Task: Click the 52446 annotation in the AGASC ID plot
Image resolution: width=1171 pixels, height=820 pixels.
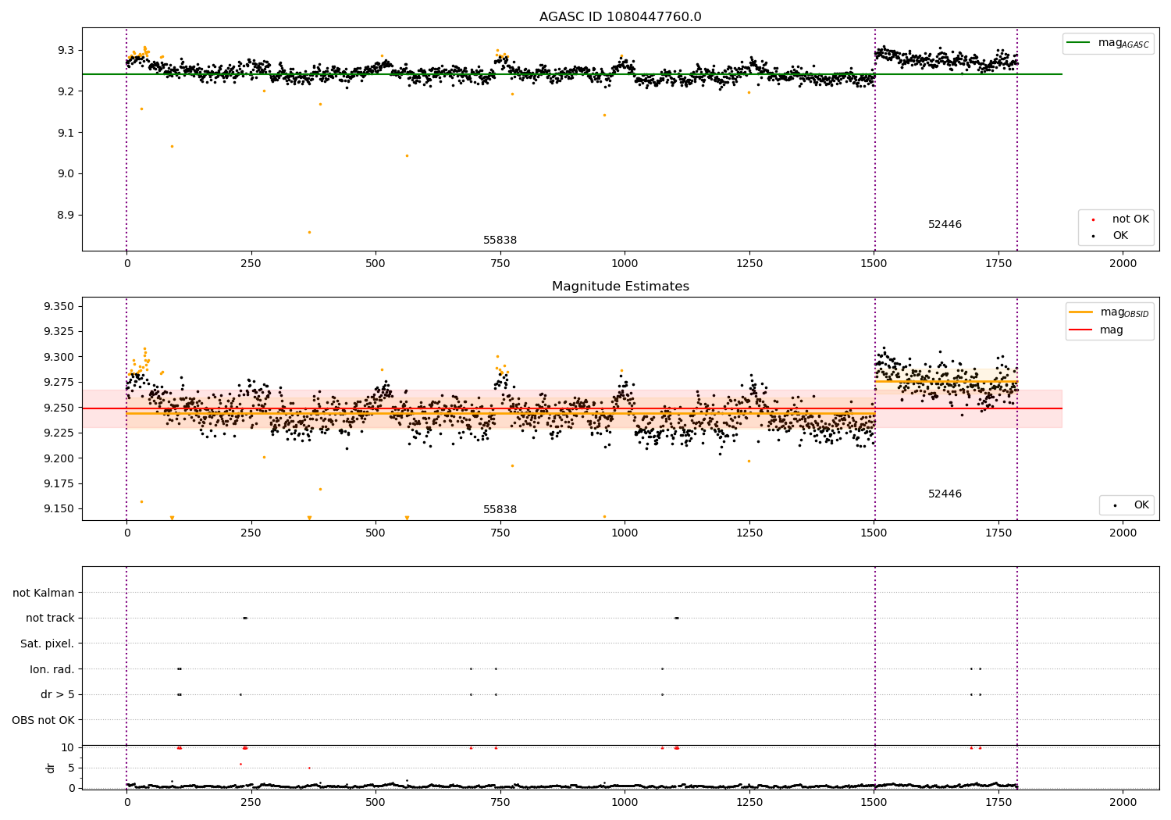Action: coord(945,225)
